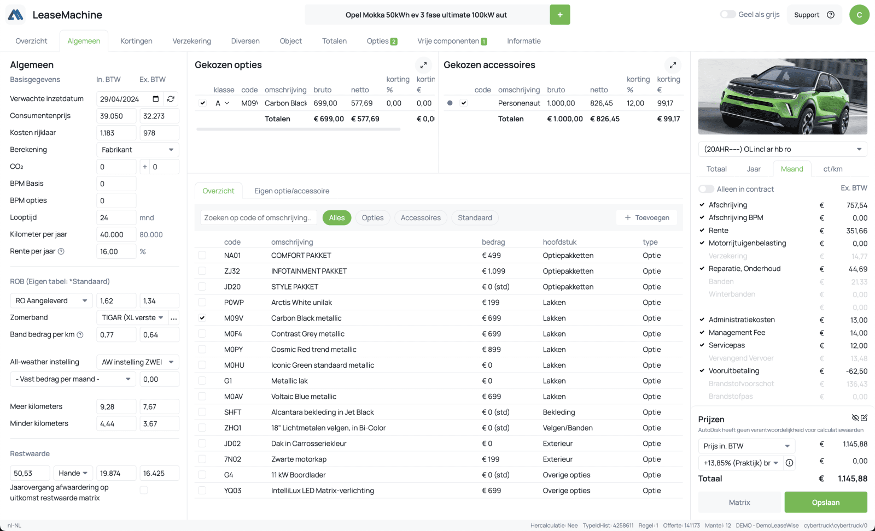Open the green C user avatar

859,15
